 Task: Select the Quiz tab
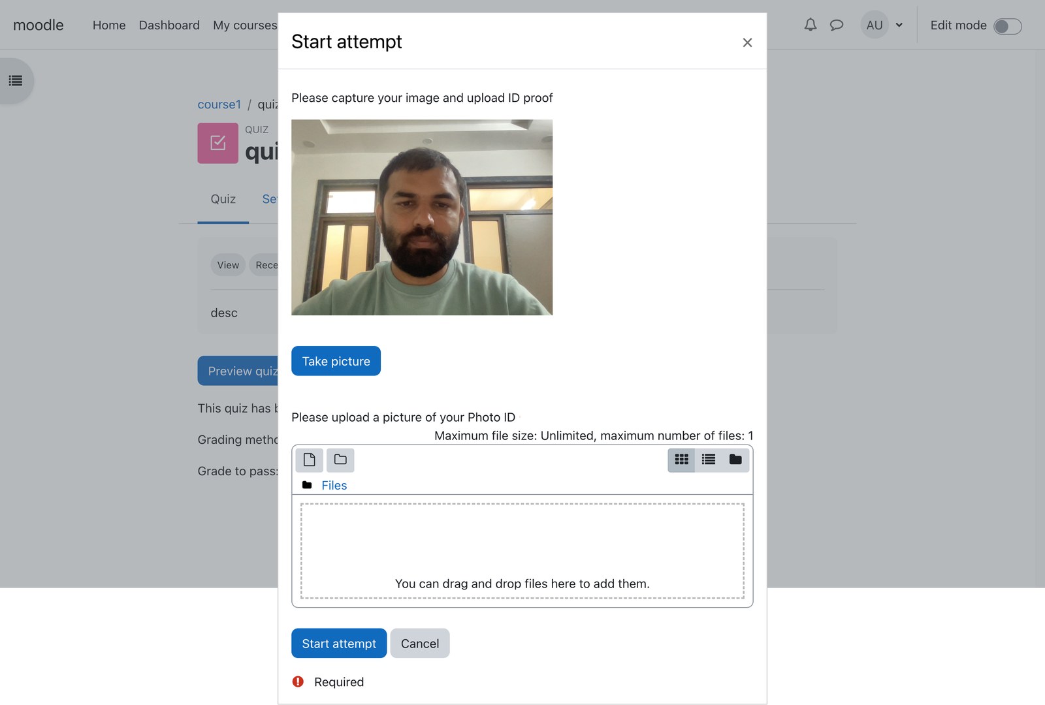[223, 199]
